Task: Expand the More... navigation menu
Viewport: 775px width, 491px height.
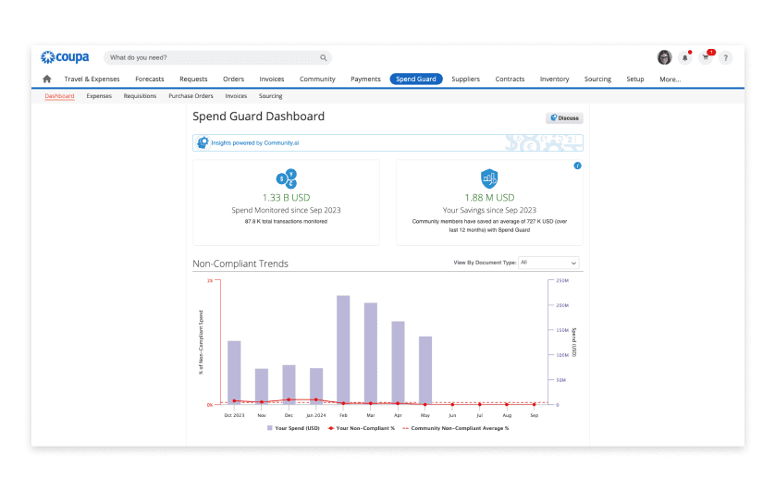Action: click(670, 80)
